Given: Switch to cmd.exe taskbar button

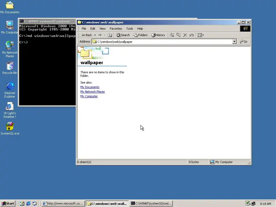Looking at the screenshot, I should coord(151,203).
